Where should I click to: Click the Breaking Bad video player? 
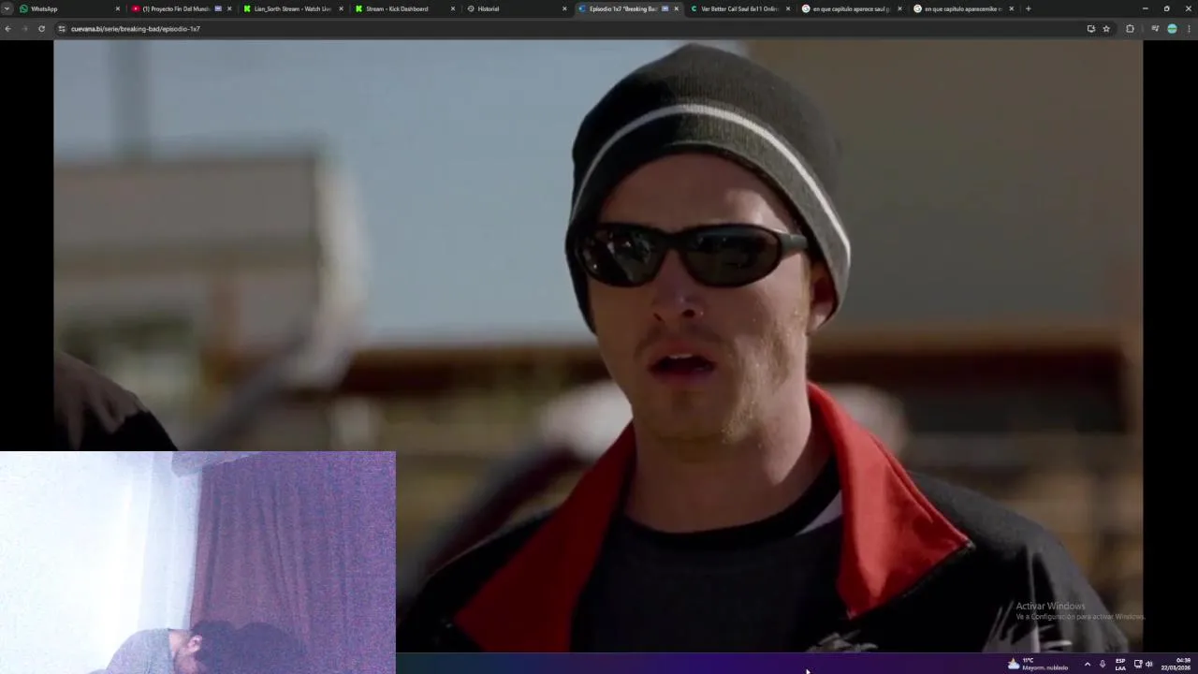tap(598, 345)
